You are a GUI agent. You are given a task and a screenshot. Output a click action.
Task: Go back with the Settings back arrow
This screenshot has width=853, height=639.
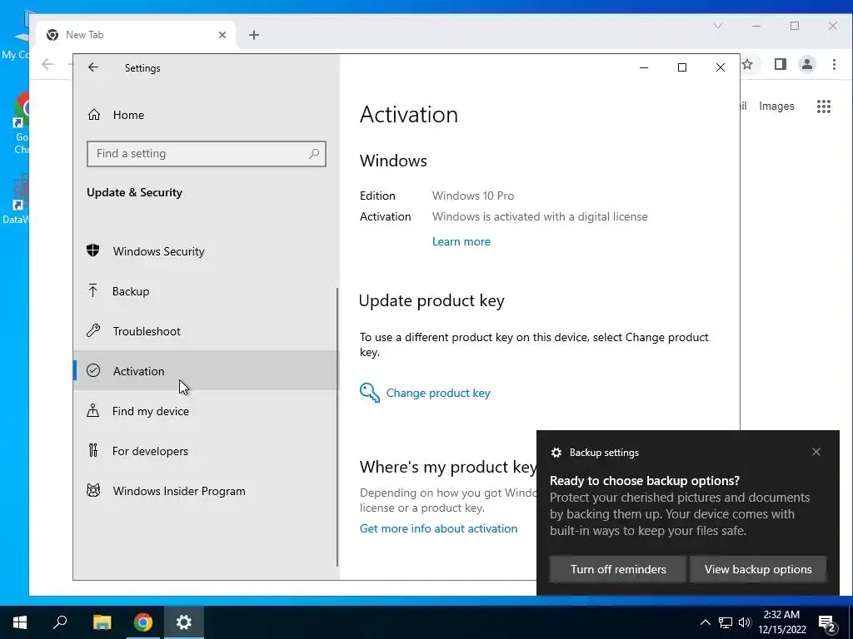tap(93, 67)
